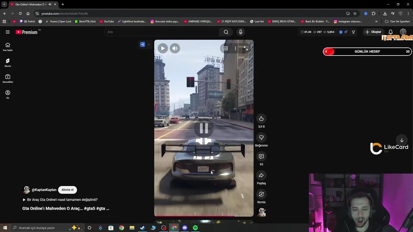Click the search magnifier button
Image resolution: width=413 pixels, height=232 pixels.
click(226, 32)
